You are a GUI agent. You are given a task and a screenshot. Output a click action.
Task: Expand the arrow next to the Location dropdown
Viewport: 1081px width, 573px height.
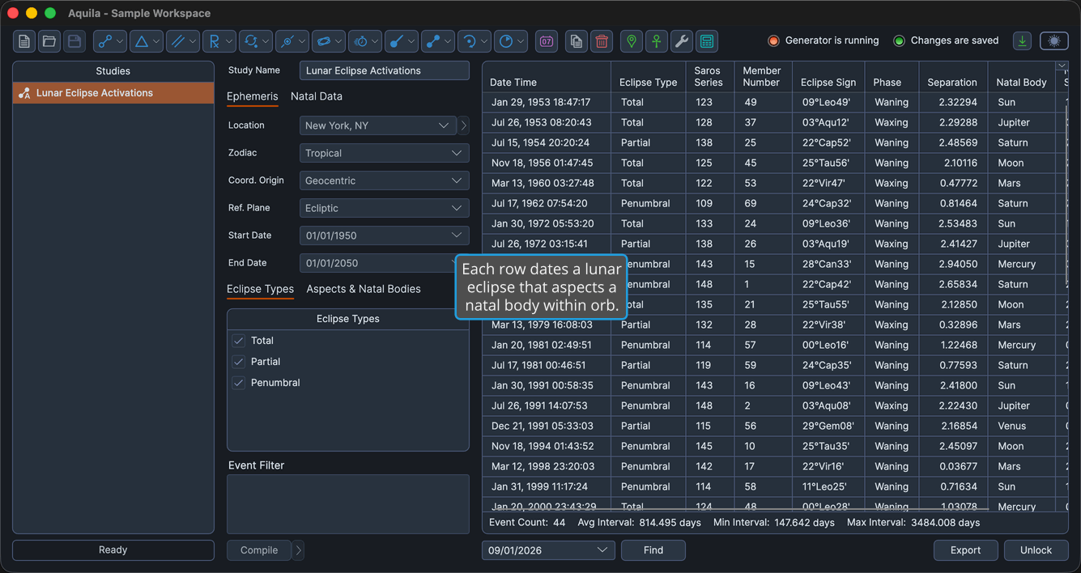click(464, 125)
